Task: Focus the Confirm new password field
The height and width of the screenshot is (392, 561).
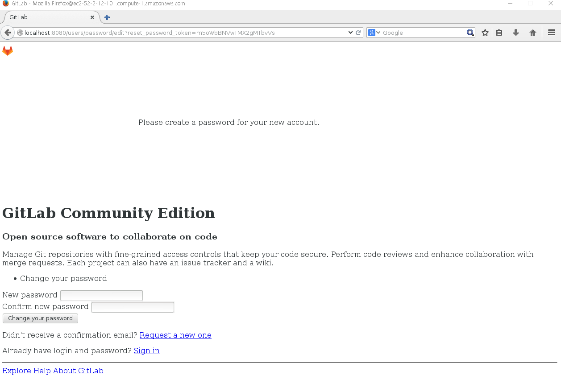Action: pyautogui.click(x=133, y=307)
